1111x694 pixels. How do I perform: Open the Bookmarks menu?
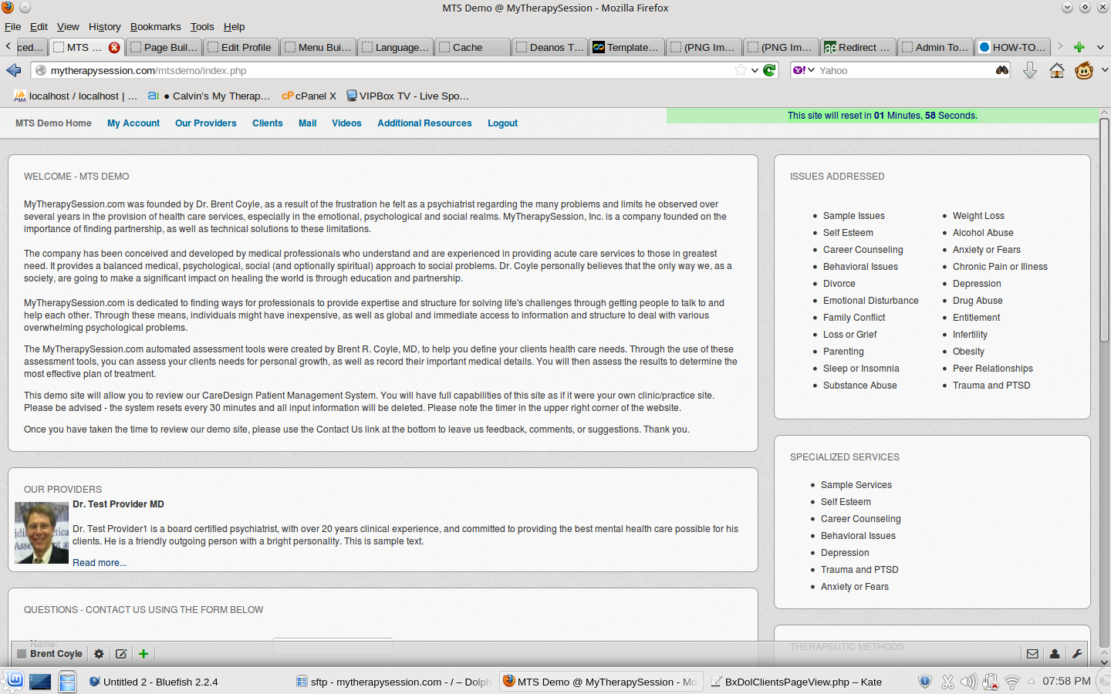[x=155, y=26]
